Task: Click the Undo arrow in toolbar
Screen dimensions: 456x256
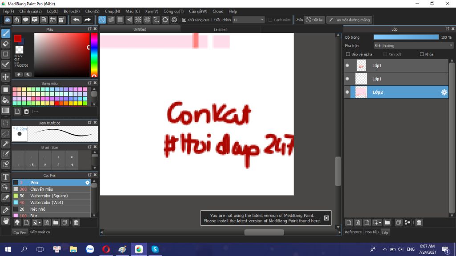Action: pos(76,20)
